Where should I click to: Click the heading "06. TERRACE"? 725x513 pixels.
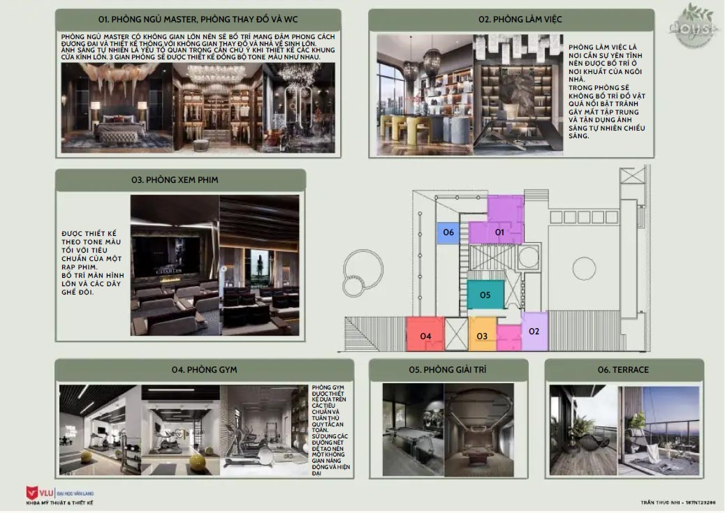(x=623, y=370)
